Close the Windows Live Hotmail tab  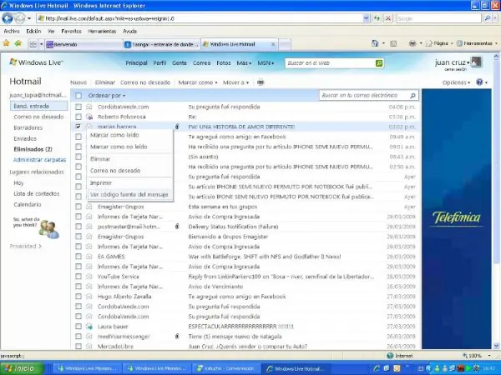(x=273, y=44)
